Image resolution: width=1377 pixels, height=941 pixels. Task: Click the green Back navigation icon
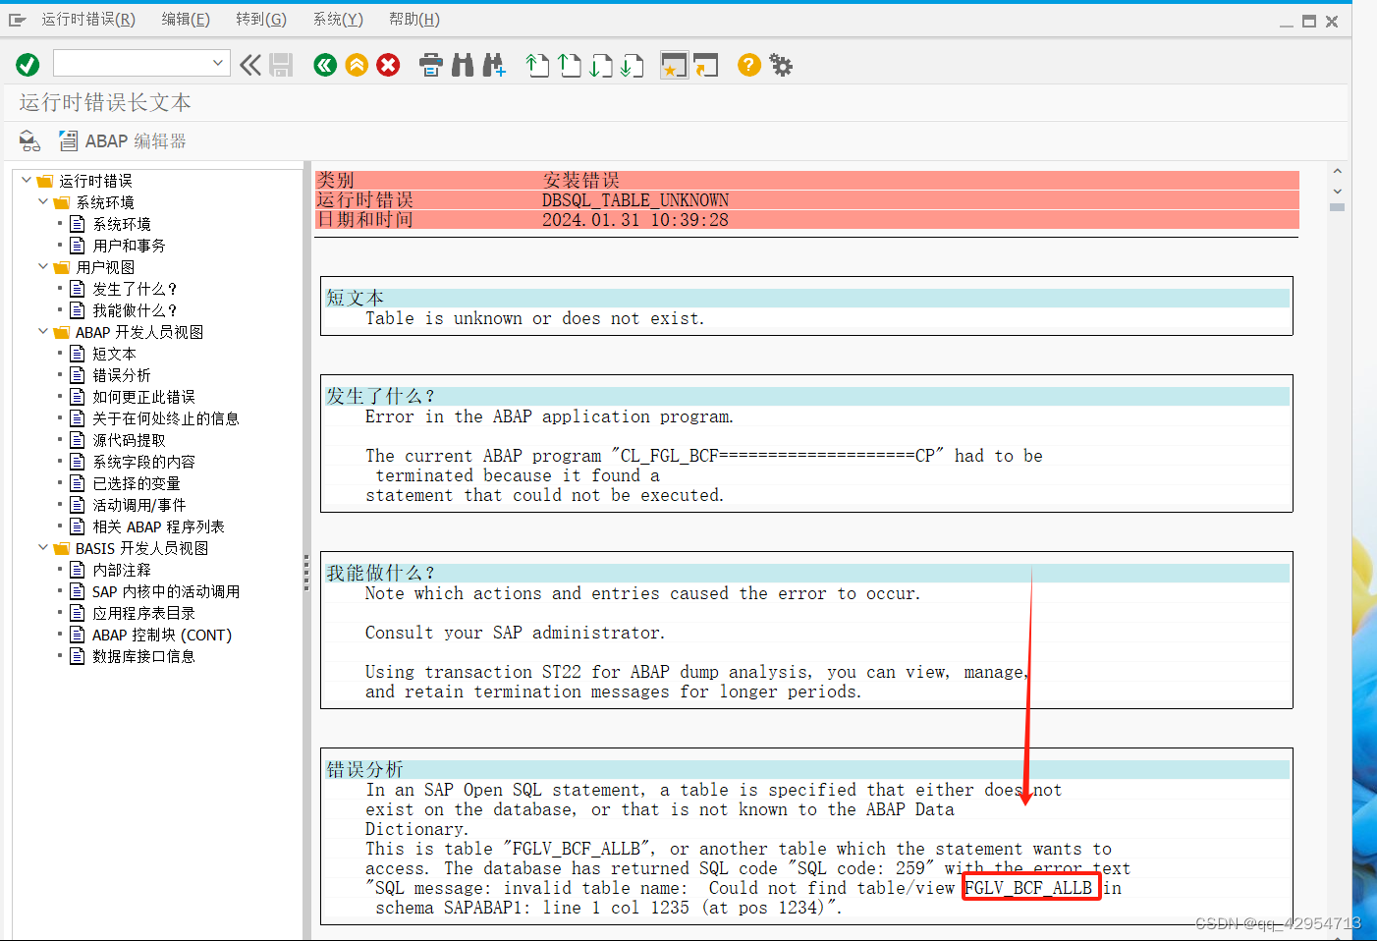pyautogui.click(x=324, y=65)
